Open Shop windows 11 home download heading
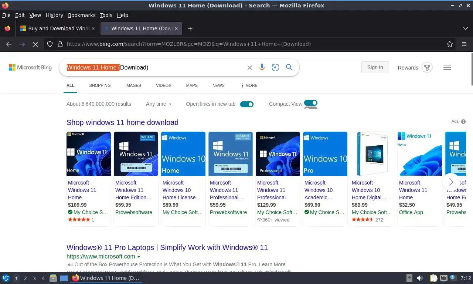 tap(122, 122)
